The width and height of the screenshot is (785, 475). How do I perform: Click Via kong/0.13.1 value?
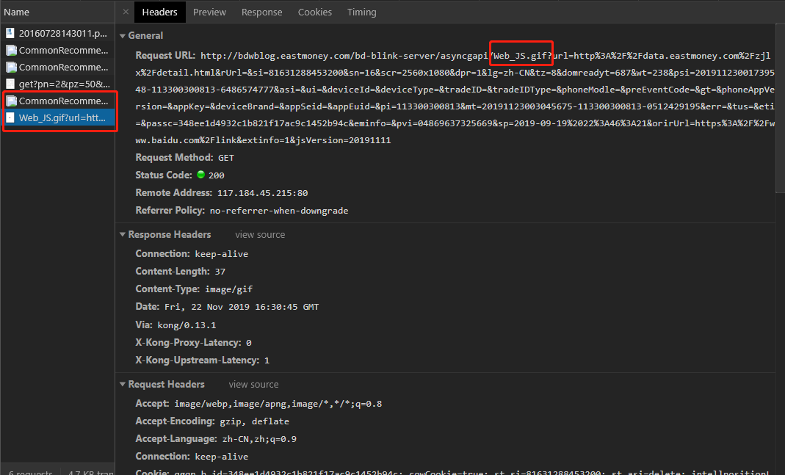point(187,325)
